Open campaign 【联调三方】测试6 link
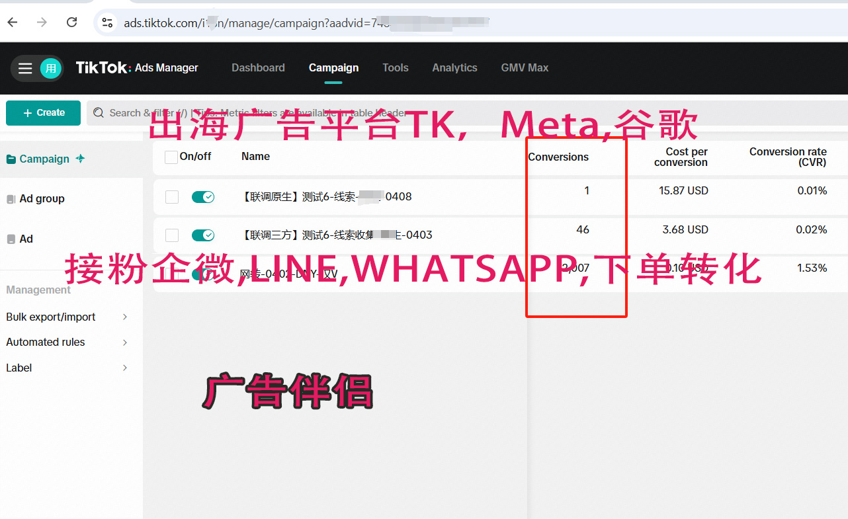848x519 pixels. (337, 235)
